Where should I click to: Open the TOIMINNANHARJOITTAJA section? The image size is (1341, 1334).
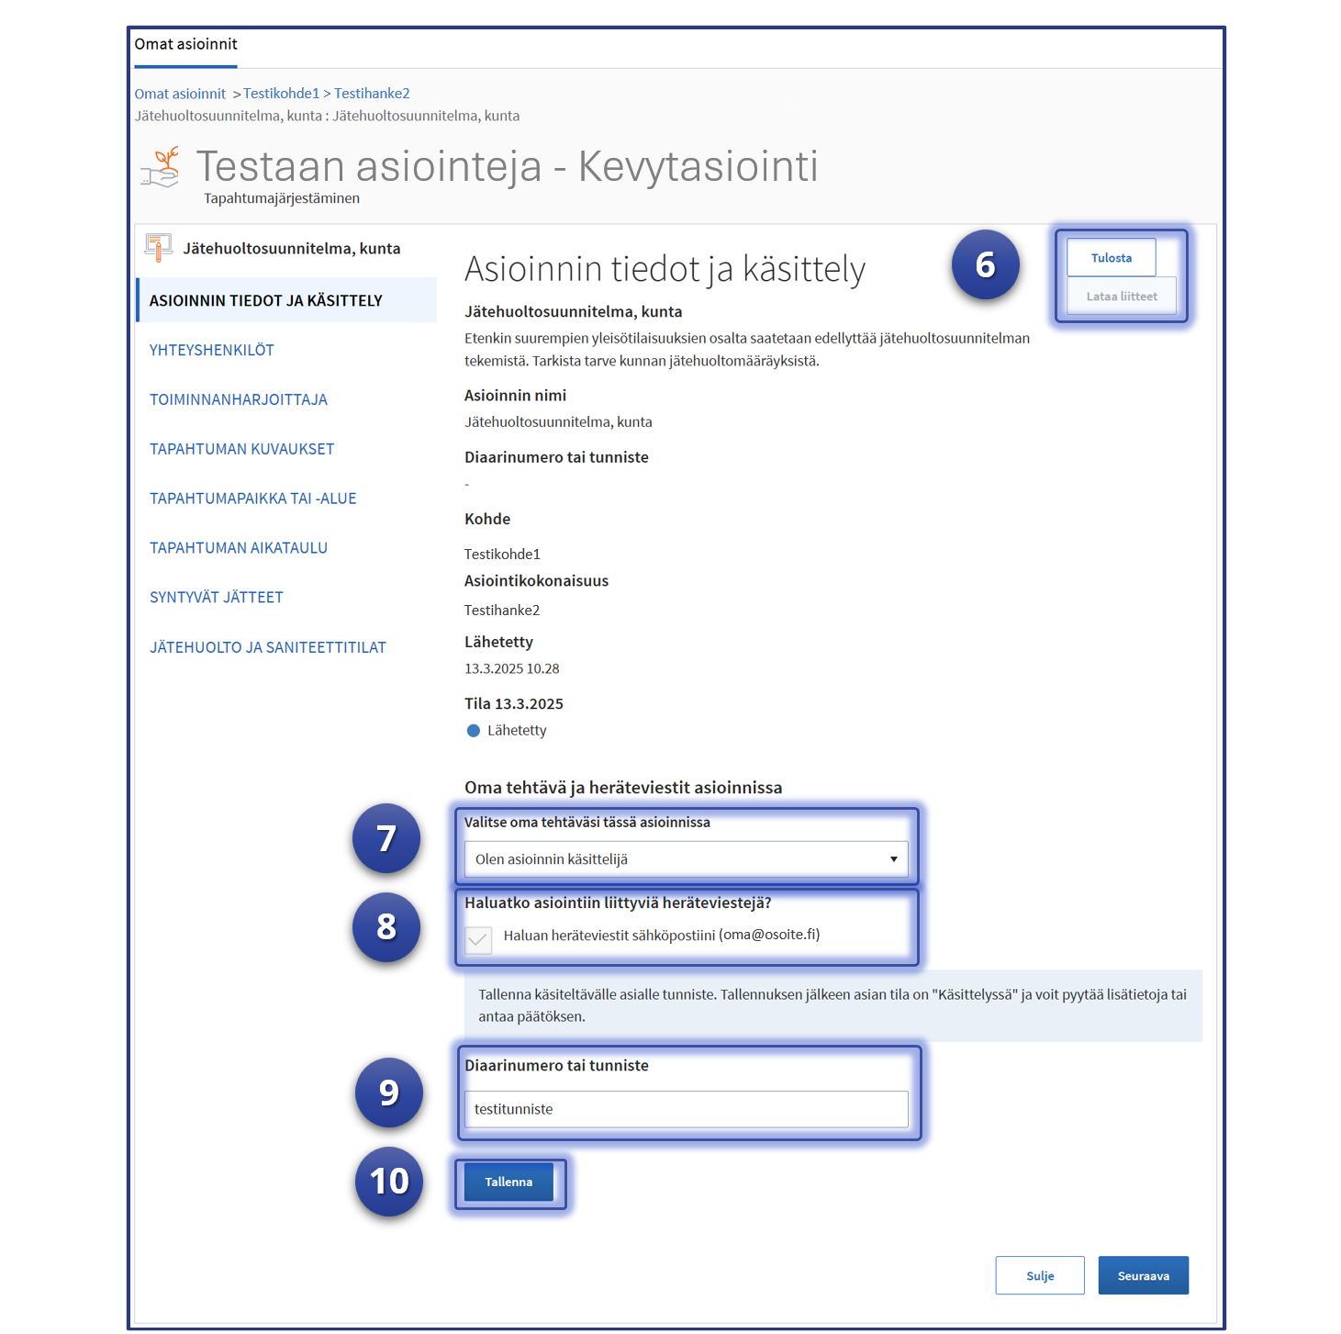tap(238, 400)
